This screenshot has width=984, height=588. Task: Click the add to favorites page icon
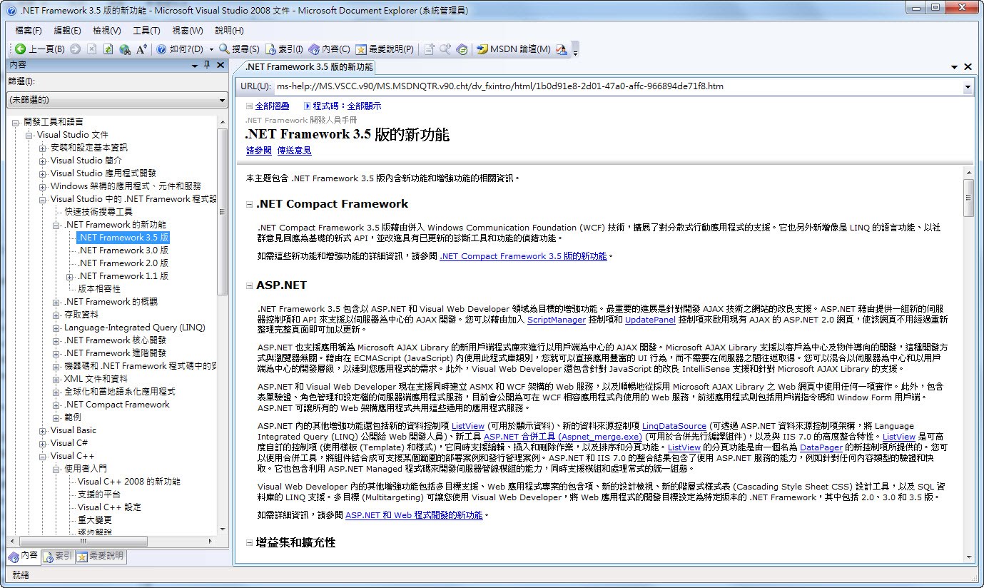(429, 49)
